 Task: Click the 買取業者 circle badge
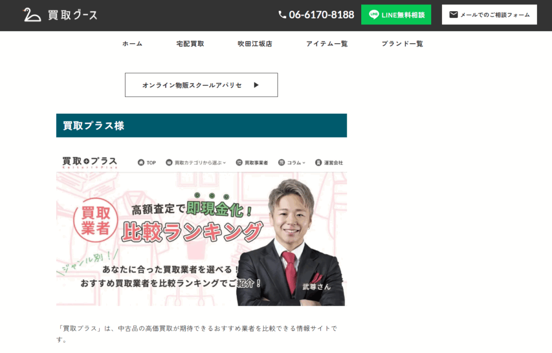coord(95,220)
